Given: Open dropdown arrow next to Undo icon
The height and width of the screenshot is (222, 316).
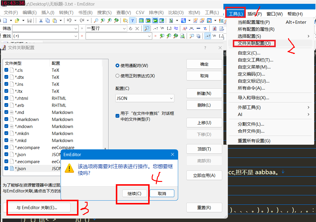Looking at the screenshot, I should point(75,21).
